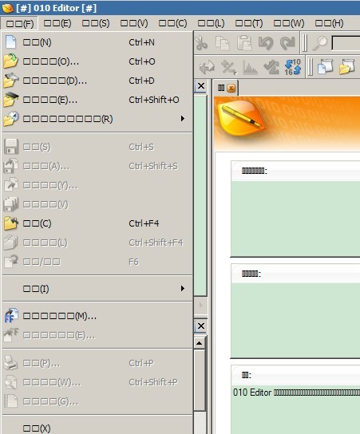360x434 pixels.
Task: Choose the (X) entry at menu bottom
Action: (x=97, y=428)
